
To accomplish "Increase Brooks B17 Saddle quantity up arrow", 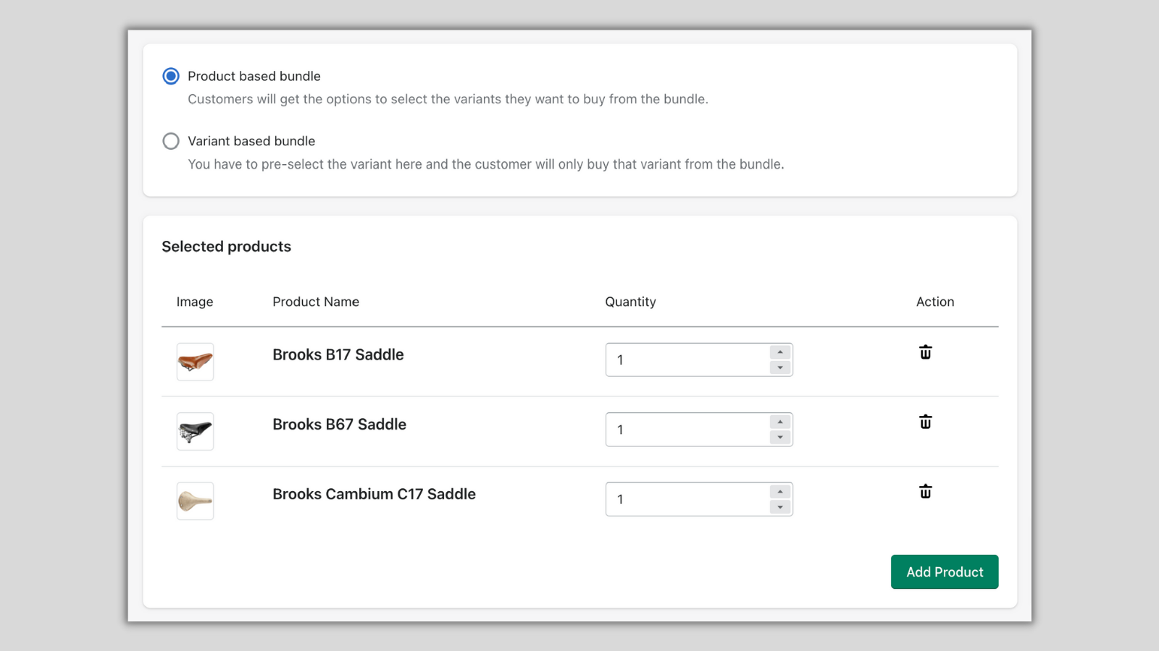I will coord(780,352).
